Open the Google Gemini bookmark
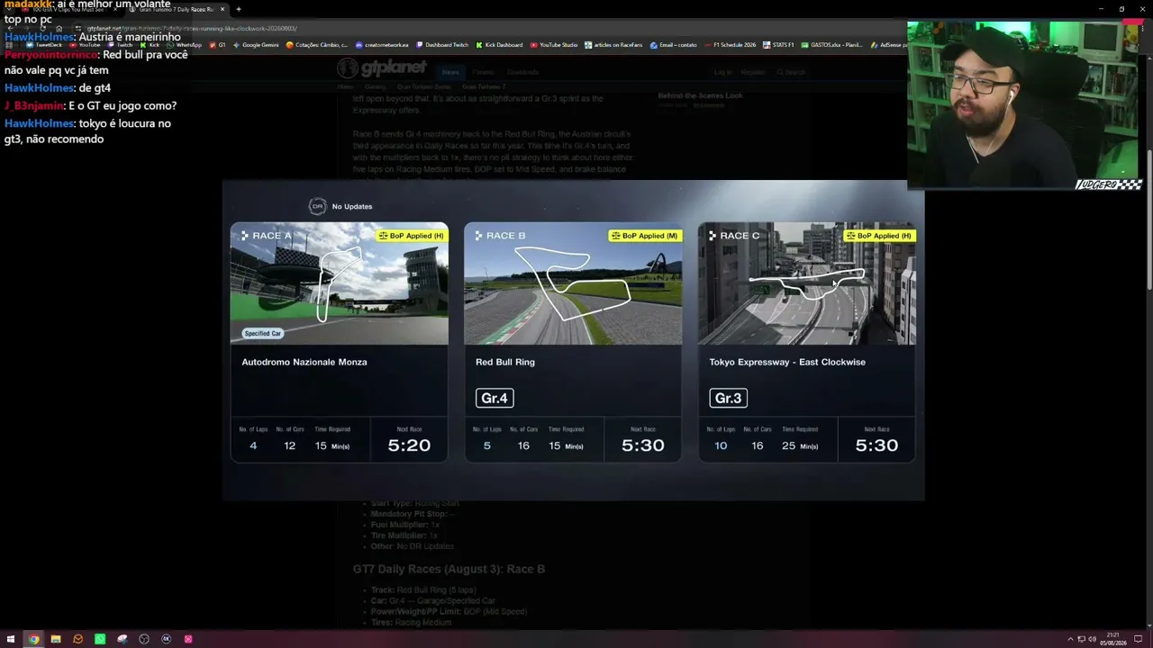Image resolution: width=1153 pixels, height=648 pixels. (x=256, y=45)
